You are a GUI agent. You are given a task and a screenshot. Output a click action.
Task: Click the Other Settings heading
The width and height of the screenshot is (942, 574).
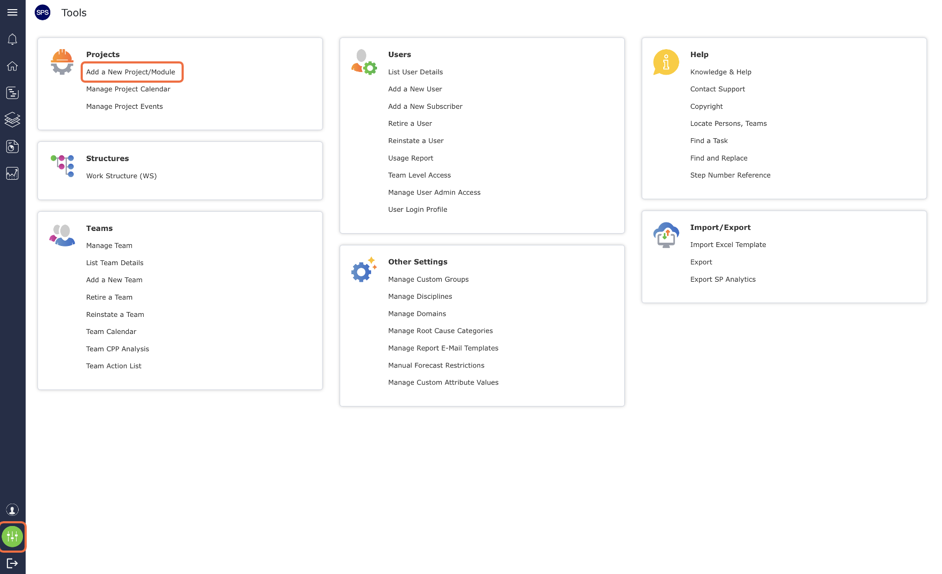418,262
